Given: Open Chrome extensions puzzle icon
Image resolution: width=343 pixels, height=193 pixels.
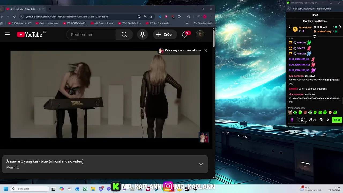Looking at the screenshot, I should [179, 17].
